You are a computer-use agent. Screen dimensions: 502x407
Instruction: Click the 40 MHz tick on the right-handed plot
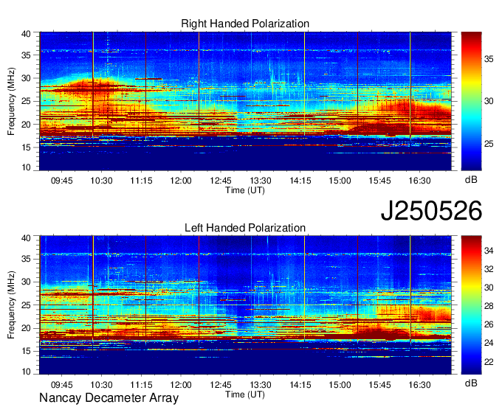coord(26,34)
